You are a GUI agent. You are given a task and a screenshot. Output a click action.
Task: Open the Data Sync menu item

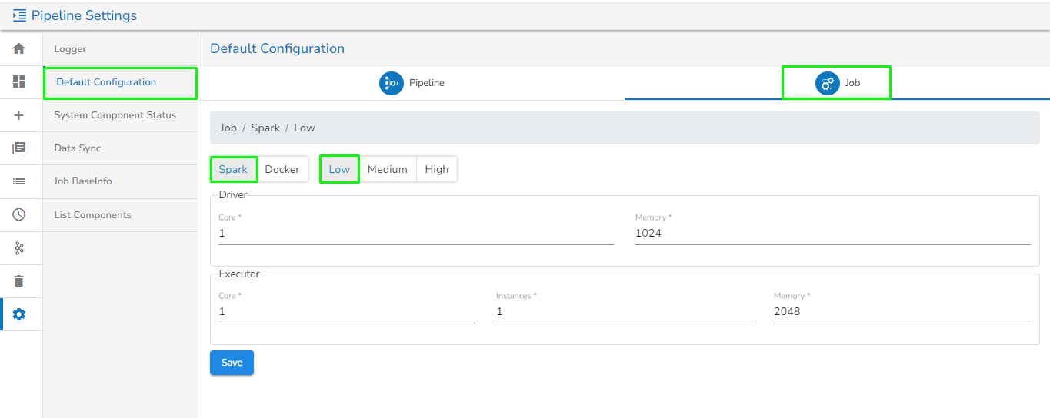point(77,148)
